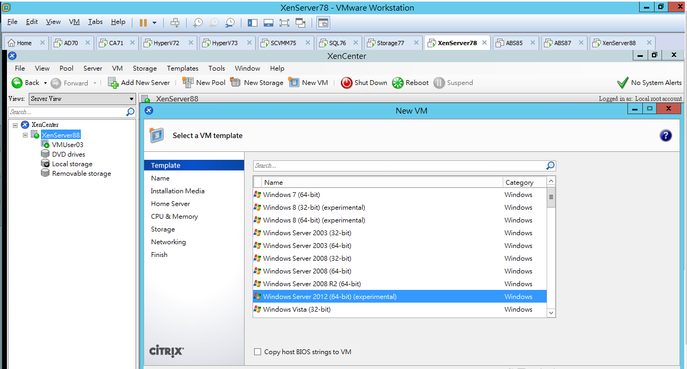687x369 pixels.
Task: Select Windows 7 (64-bit) template
Action: pyautogui.click(x=400, y=195)
